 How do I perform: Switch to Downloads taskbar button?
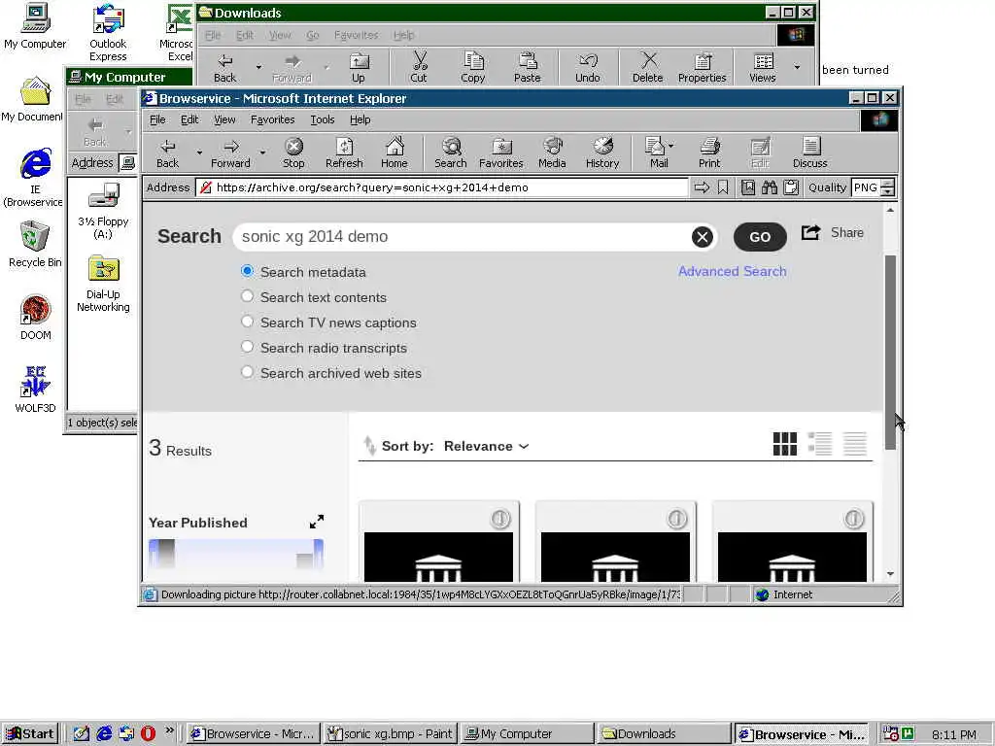point(663,734)
